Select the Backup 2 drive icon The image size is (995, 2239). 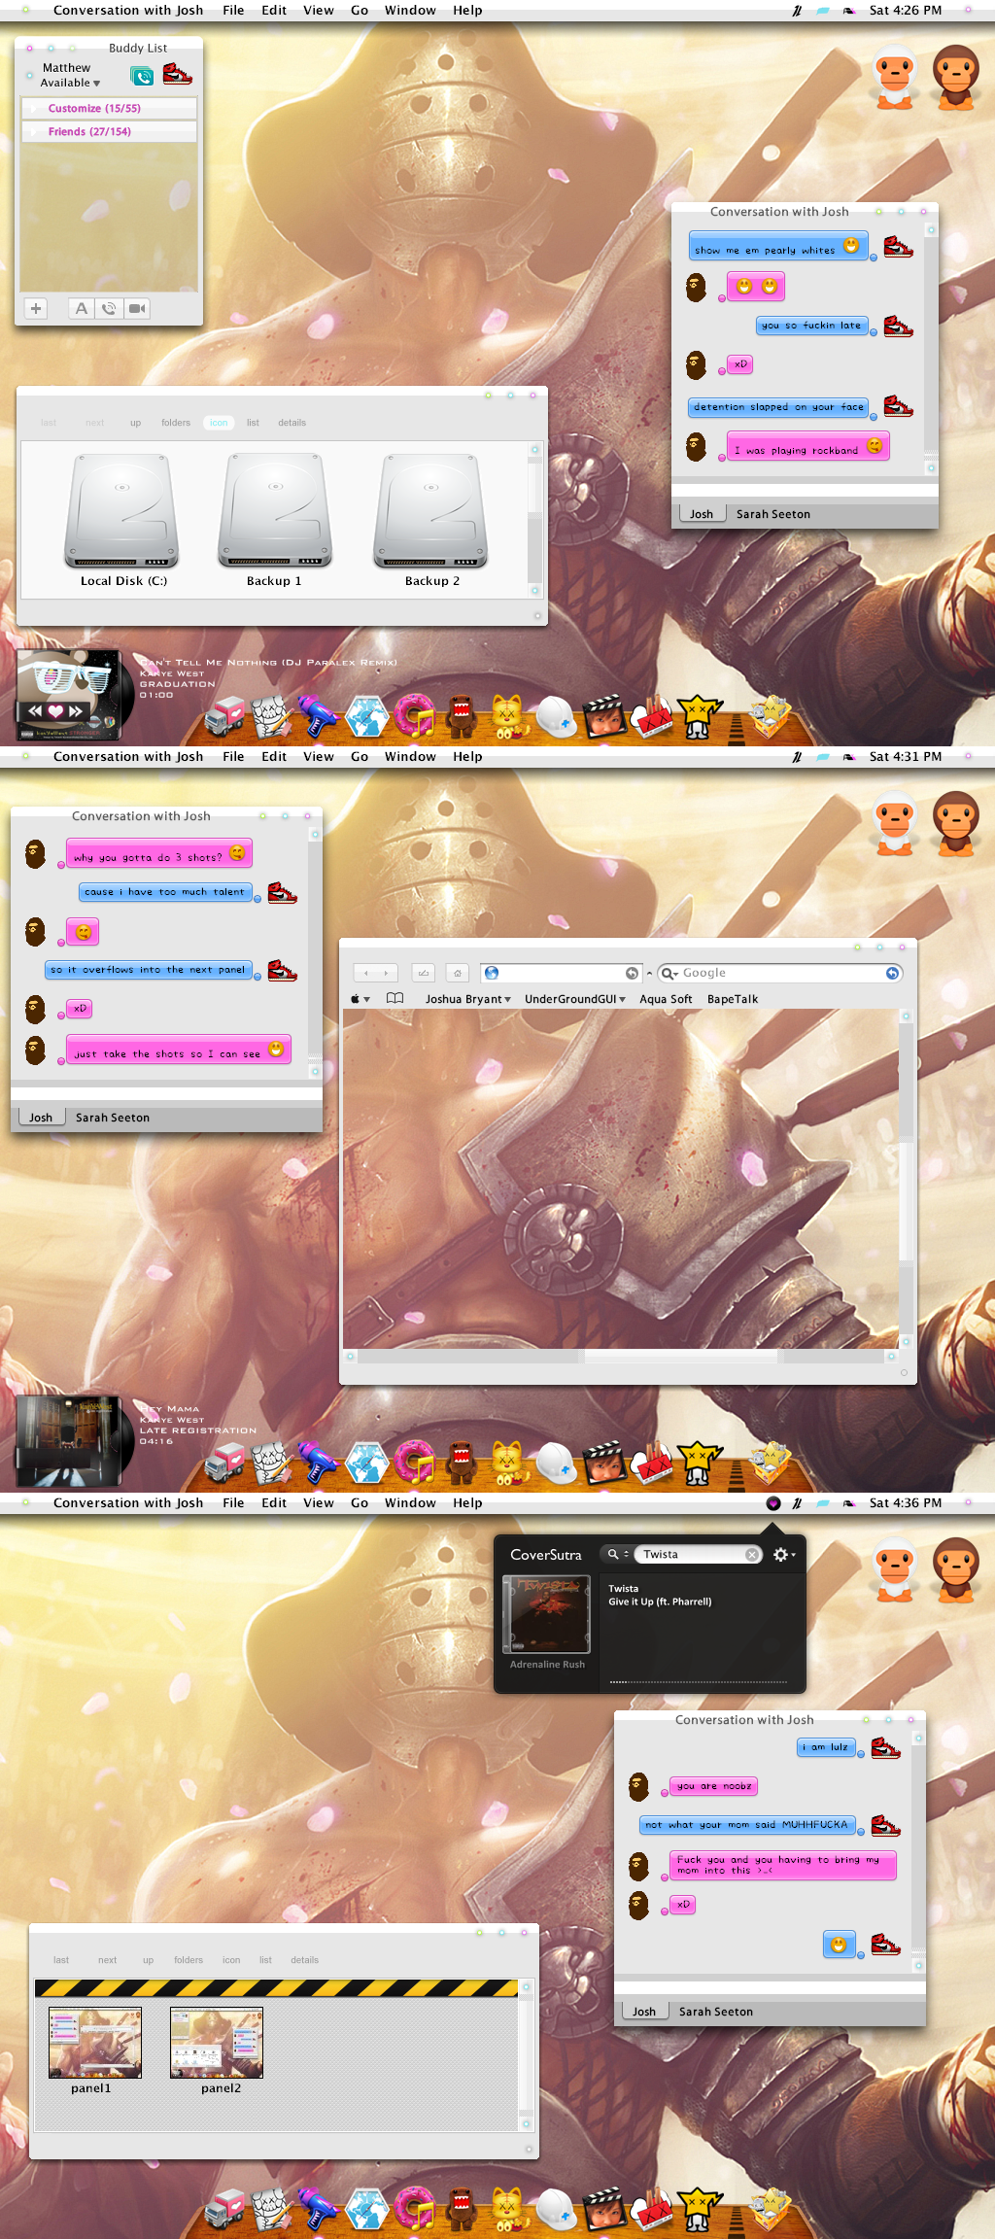pos(430,512)
